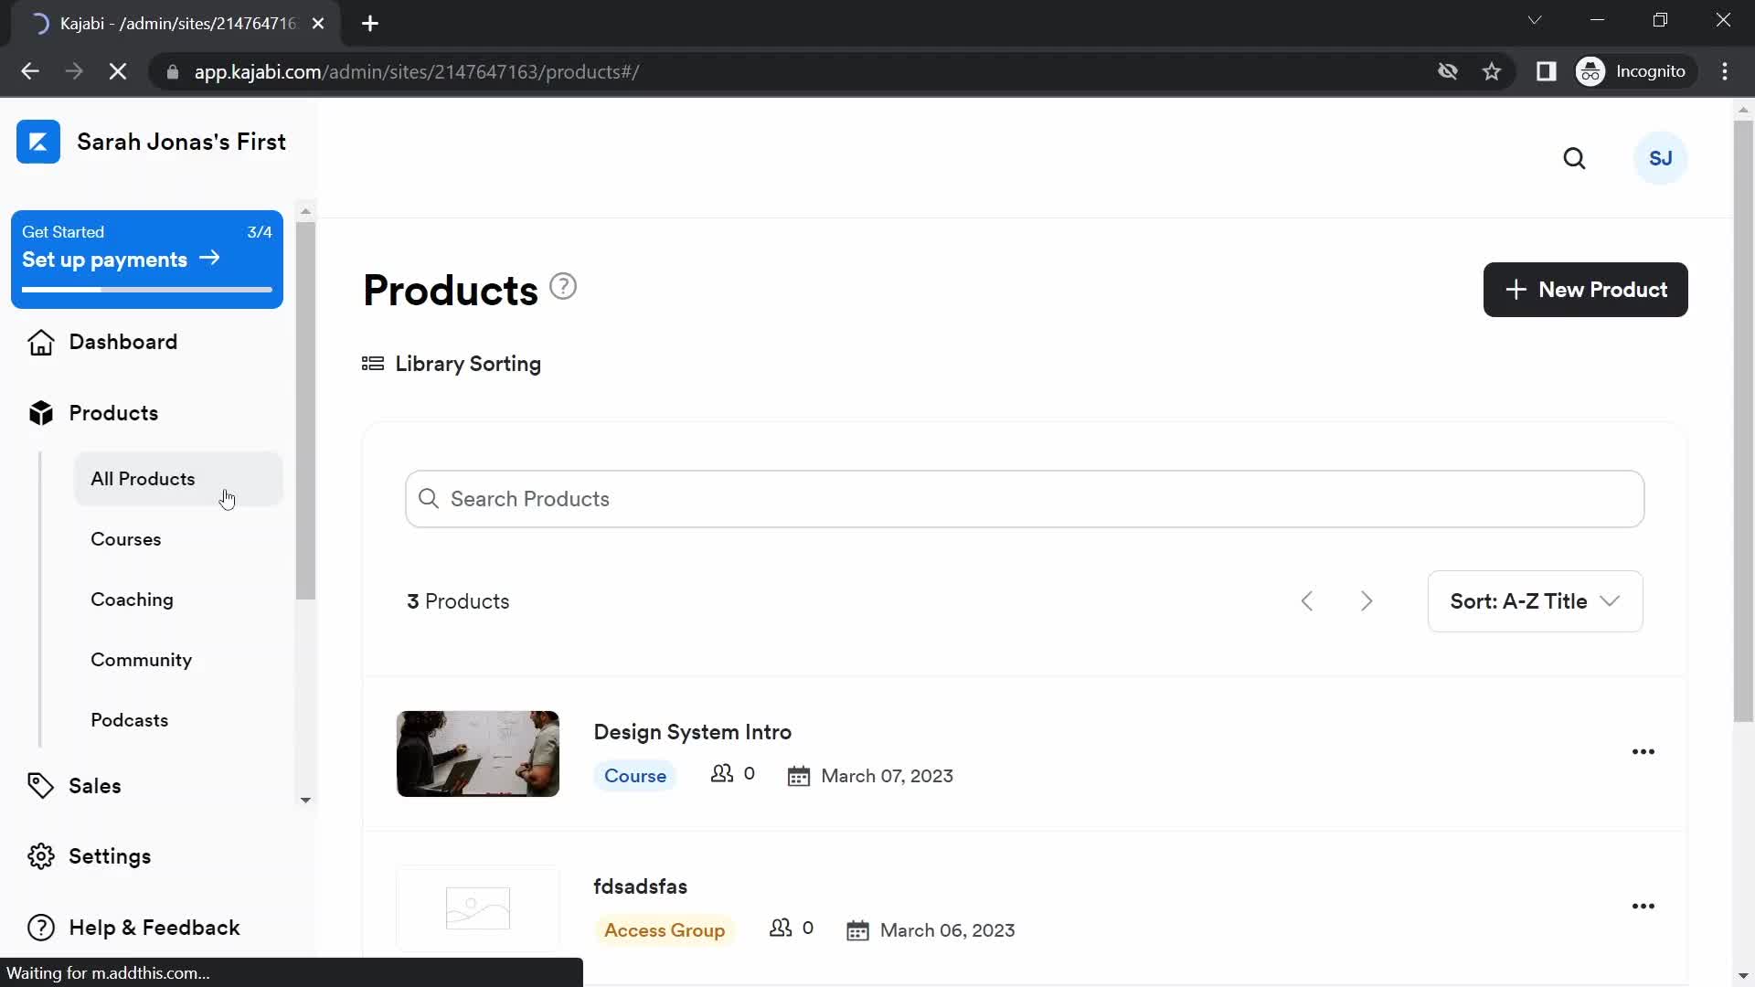This screenshot has width=1755, height=987.
Task: Click the Products box icon in sidebar
Action: click(x=41, y=413)
